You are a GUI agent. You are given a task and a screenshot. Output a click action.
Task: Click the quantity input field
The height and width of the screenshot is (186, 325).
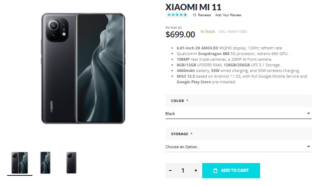(x=183, y=170)
